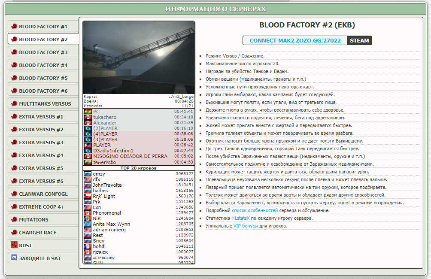Click the ИНФОРМАЦИЯ О СЕРВЕРАХ header
Viewport: 431px width, 279px height.
(x=215, y=9)
